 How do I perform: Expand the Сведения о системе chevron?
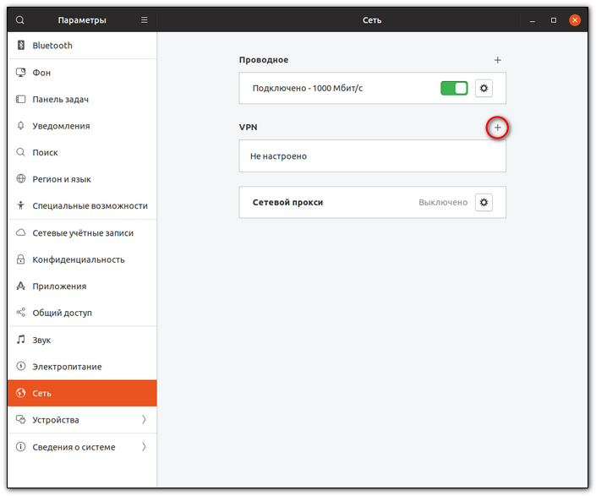(144, 447)
